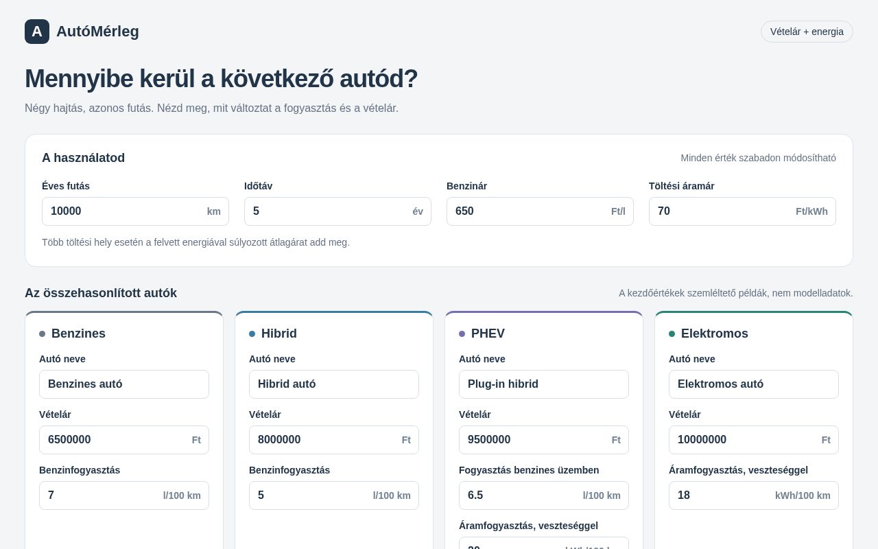Select the Vételár field showing 6500000

124,440
